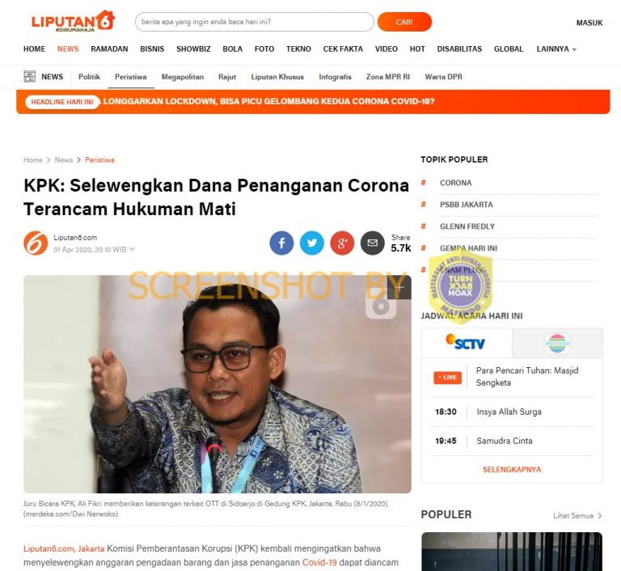The width and height of the screenshot is (621, 571).
Task: Click the CARI search button
Action: (404, 22)
